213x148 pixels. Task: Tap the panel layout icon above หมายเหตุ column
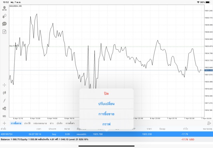click(x=209, y=123)
